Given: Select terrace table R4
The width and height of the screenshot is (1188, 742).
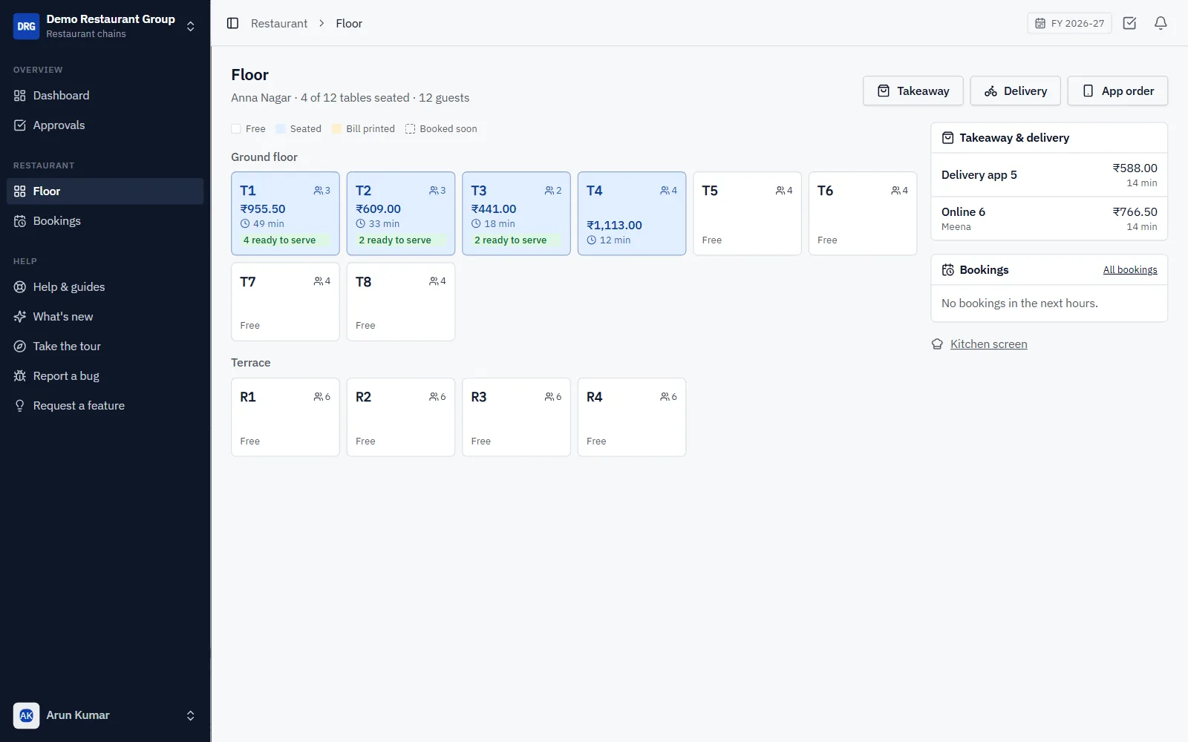Looking at the screenshot, I should pos(632,417).
